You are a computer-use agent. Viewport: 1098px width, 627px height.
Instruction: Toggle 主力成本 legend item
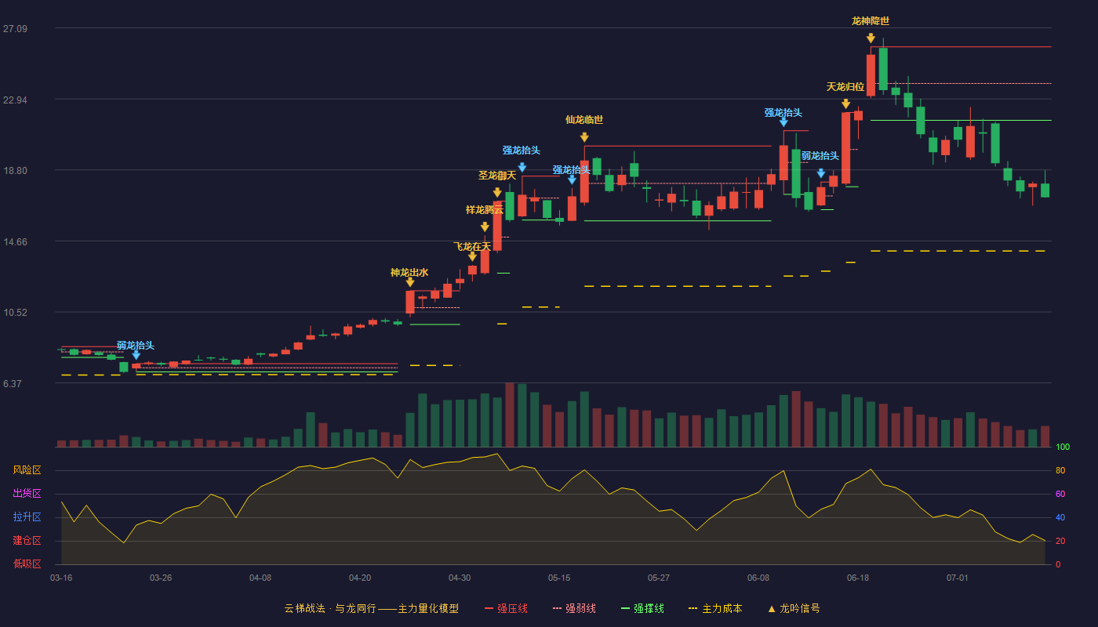[715, 608]
